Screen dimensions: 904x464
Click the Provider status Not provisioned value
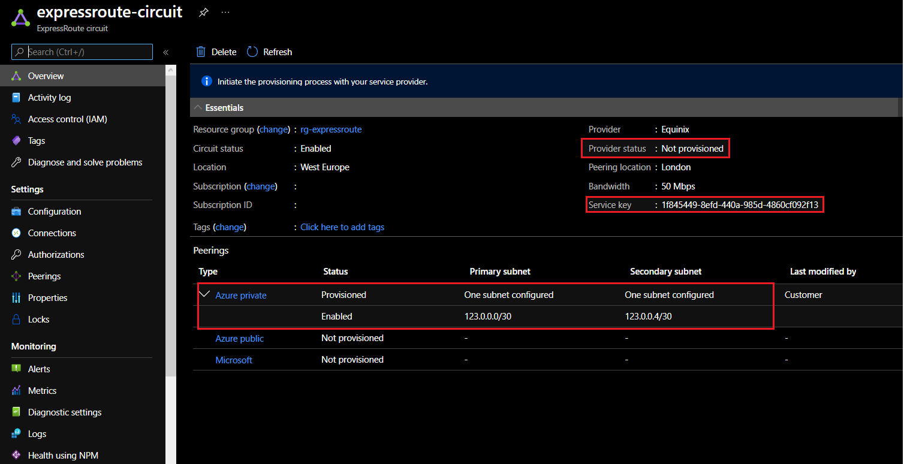tap(692, 149)
